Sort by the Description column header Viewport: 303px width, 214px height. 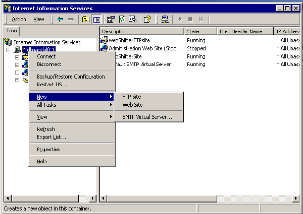point(142,31)
